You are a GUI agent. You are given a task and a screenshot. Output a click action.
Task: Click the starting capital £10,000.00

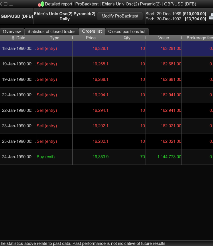click(x=194, y=14)
